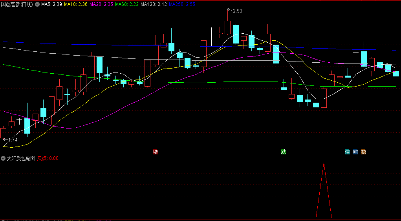
Task: Click the MA120: 2.42 label
Action: click(154, 4)
